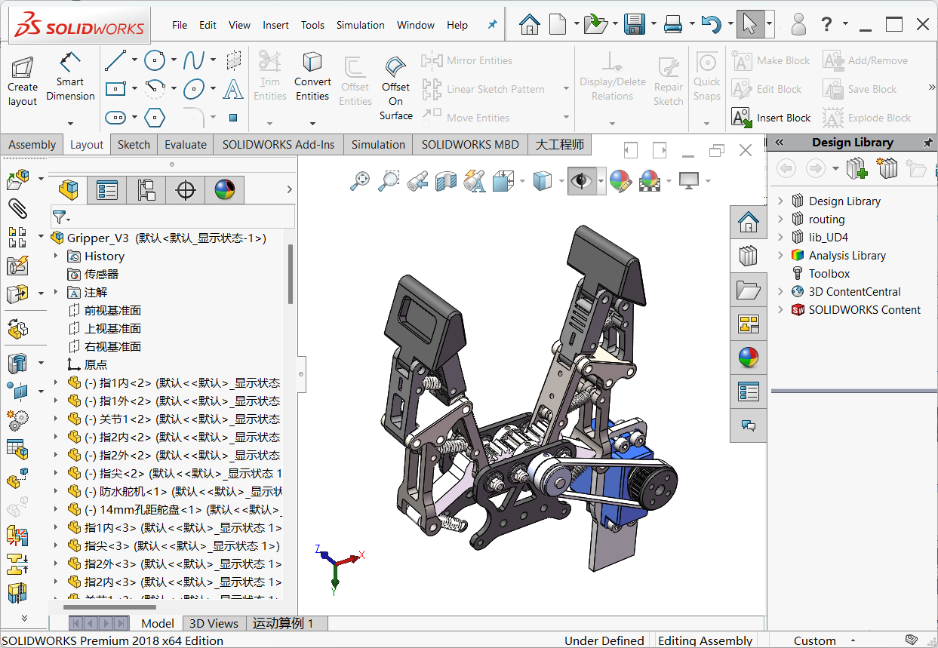Expand the routing library folder

781,219
